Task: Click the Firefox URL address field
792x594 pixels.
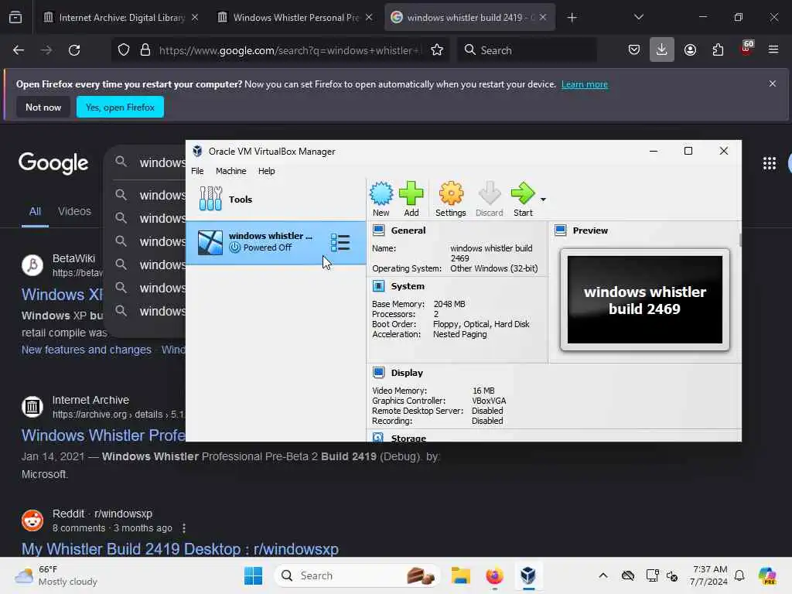Action: [x=291, y=50]
